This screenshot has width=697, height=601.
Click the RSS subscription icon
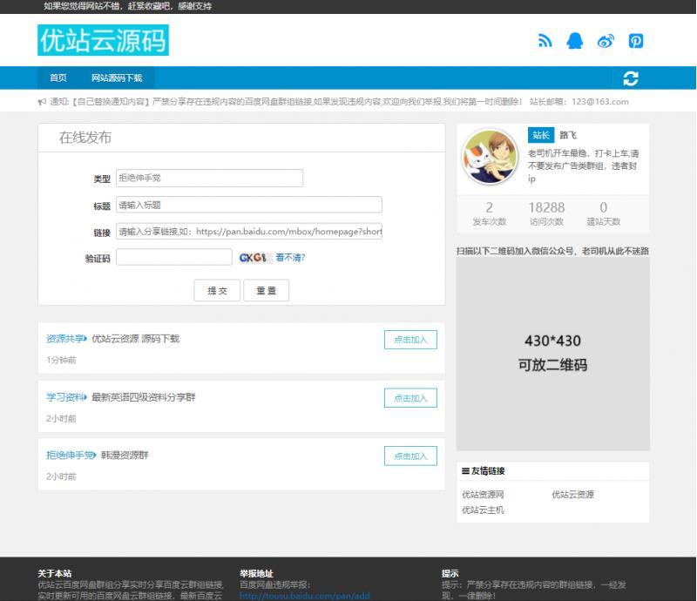pos(545,40)
